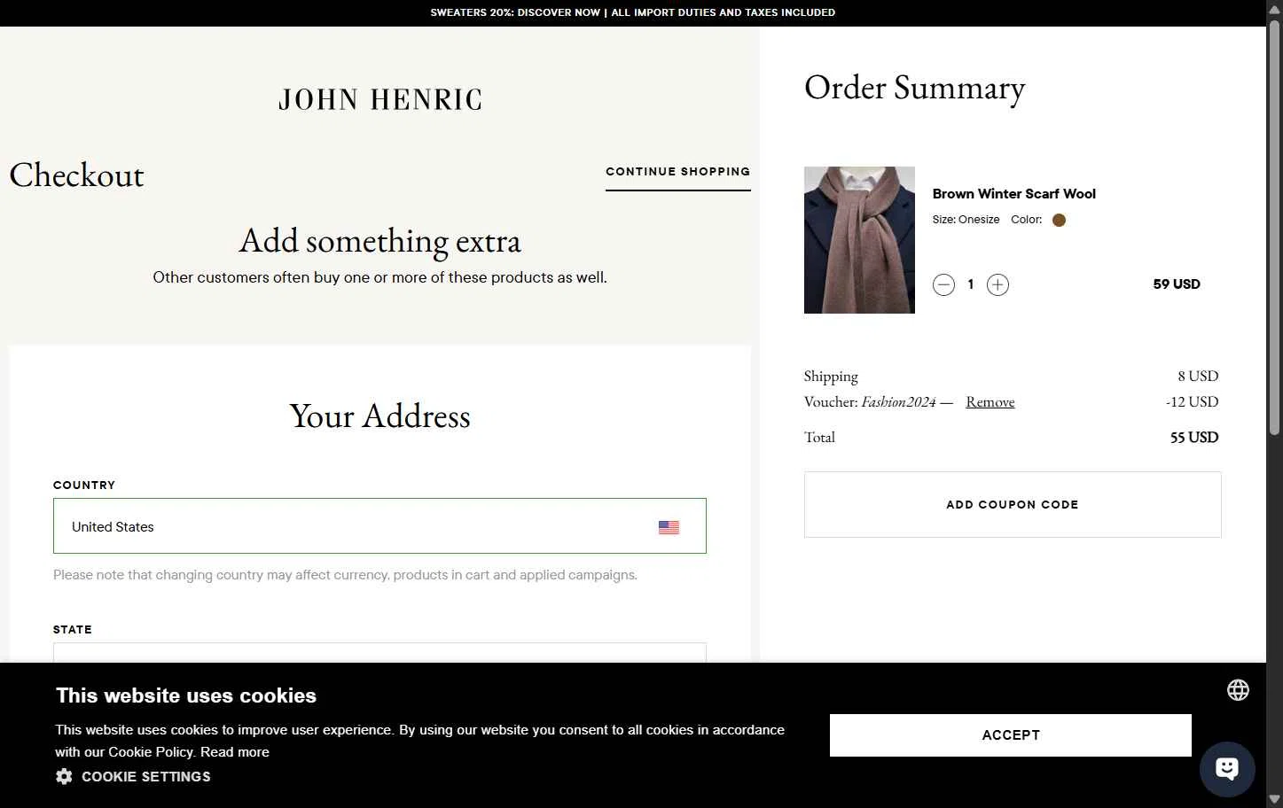The height and width of the screenshot is (808, 1283).
Task: Click the United States flag icon
Action: click(x=669, y=527)
